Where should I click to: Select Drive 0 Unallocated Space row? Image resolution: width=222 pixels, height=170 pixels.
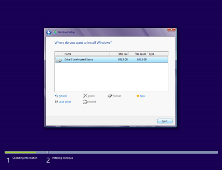[112, 60]
